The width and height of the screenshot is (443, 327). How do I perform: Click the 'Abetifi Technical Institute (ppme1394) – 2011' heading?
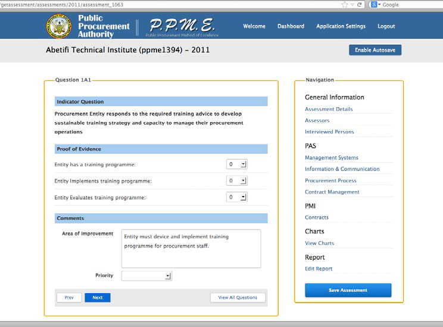(x=127, y=50)
